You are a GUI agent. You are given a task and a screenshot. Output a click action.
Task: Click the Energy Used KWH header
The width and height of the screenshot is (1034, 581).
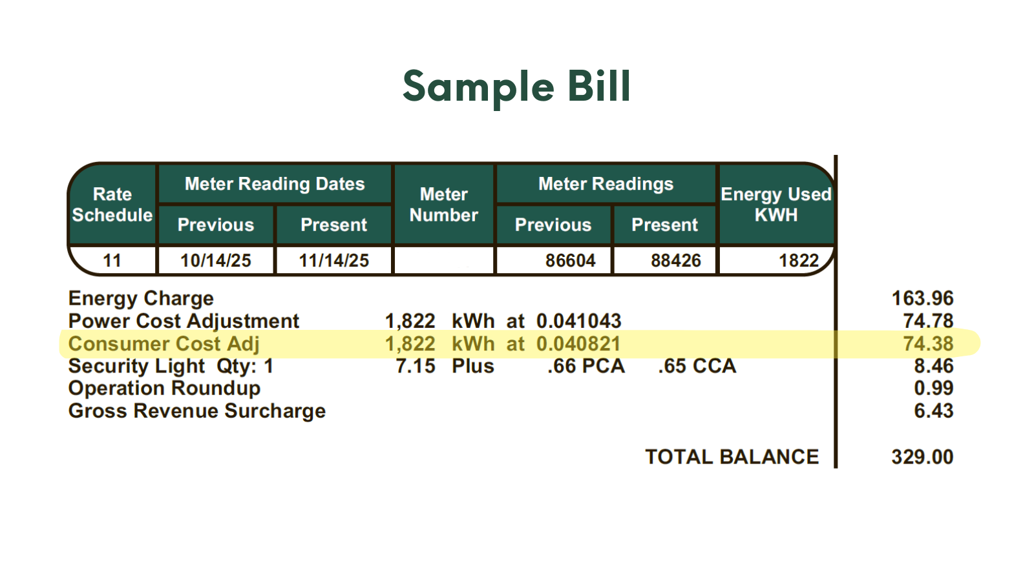pos(775,204)
